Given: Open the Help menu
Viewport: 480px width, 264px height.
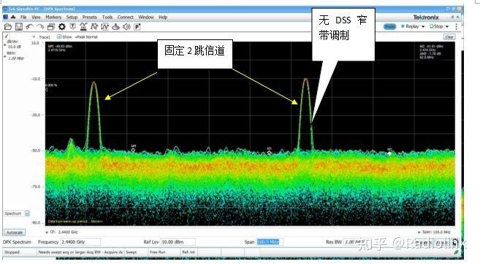Looking at the screenshot, I should tap(163, 17).
